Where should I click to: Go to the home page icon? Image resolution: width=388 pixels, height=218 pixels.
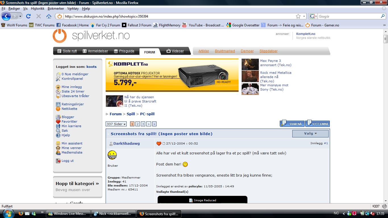point(49,16)
